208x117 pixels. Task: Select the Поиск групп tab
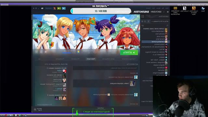coord(91,59)
